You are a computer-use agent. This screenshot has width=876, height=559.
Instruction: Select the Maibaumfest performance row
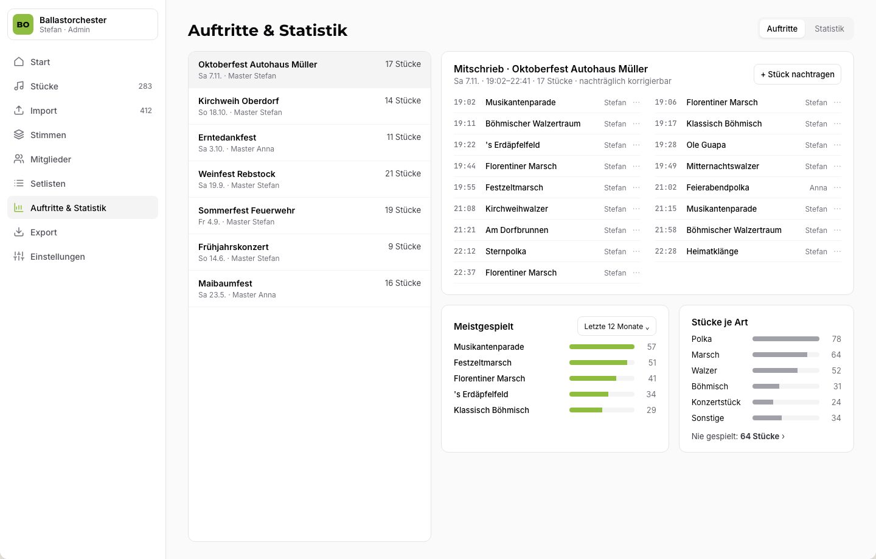pos(310,289)
